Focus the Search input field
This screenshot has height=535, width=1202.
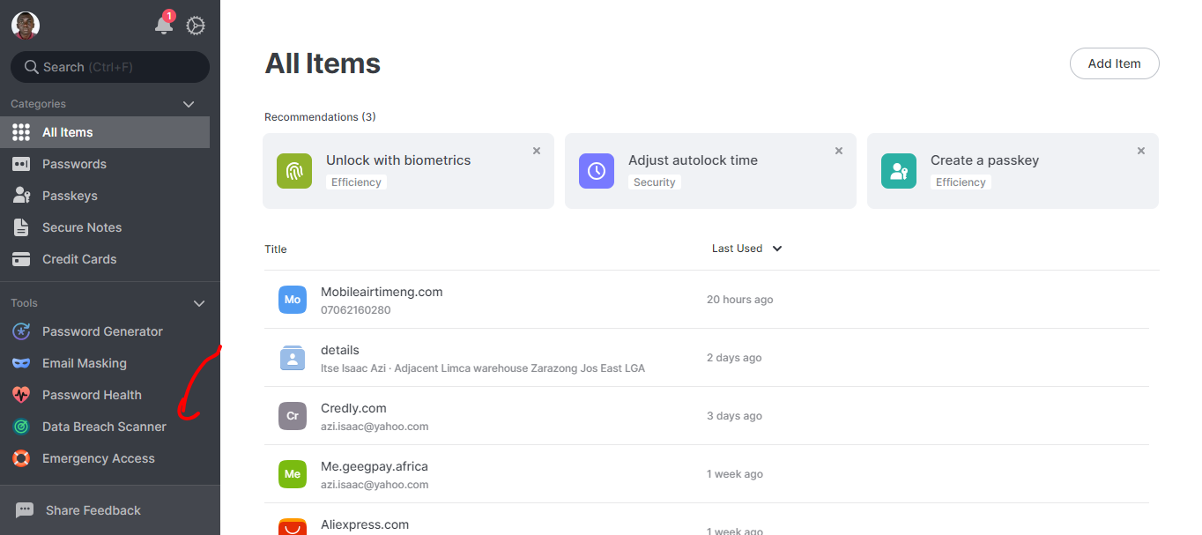[x=110, y=67]
